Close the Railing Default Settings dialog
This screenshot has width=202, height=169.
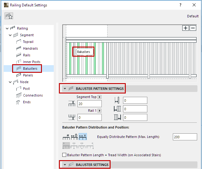(x=194, y=5)
